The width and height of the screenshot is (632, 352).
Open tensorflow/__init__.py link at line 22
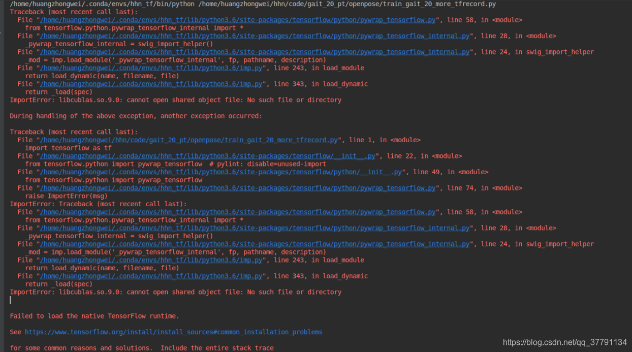coord(208,156)
